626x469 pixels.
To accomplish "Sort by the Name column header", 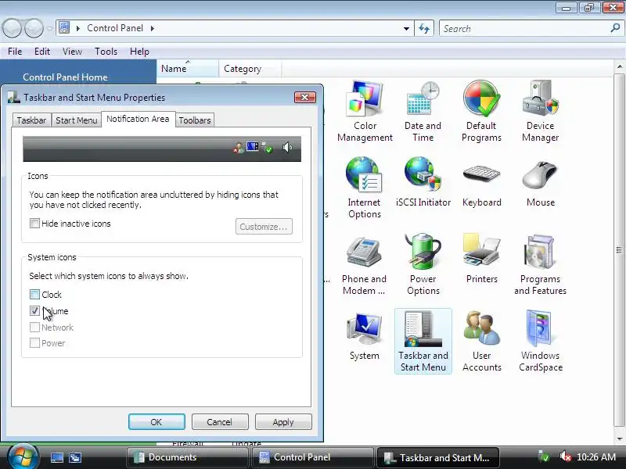I will coord(187,69).
